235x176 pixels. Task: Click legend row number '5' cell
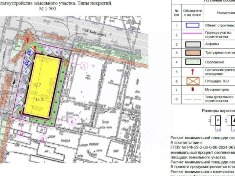tap(177, 72)
